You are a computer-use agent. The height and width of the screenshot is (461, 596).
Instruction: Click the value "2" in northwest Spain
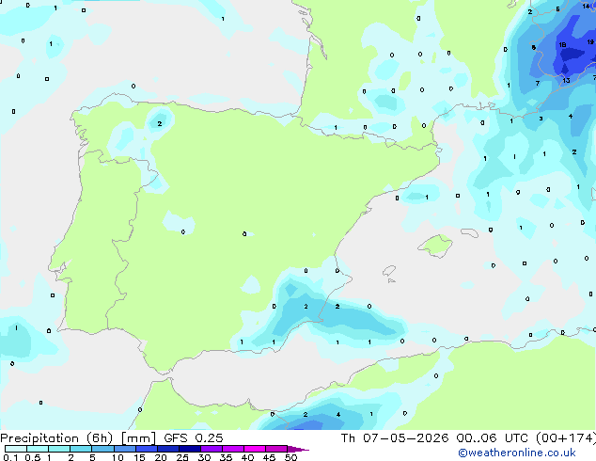[x=160, y=123]
